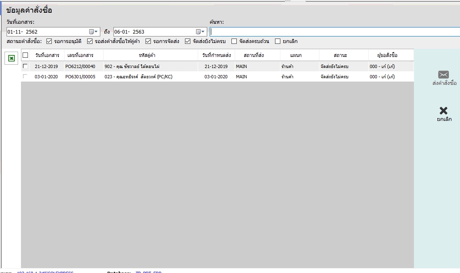This screenshot has height=273, width=460.
Task: Click the X cancel icon
Action: point(443,111)
